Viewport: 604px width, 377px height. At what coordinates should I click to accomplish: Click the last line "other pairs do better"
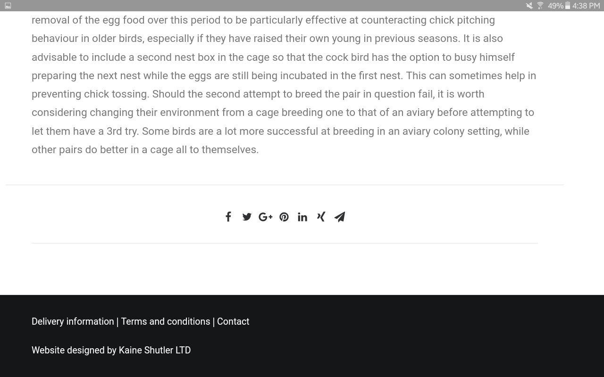145,149
